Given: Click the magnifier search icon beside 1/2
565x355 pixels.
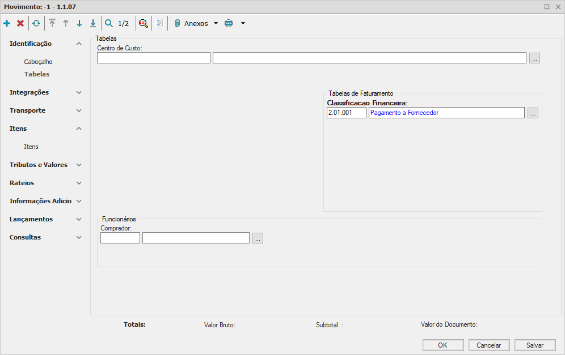Looking at the screenshot, I should click(x=109, y=24).
